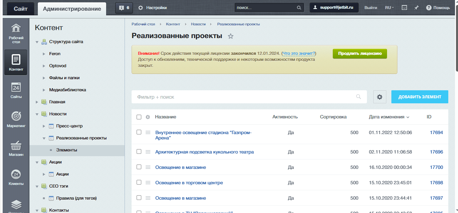Screen dimensions: 458x213
Task: Click the table column settings gear icon
Action: coord(148,117)
